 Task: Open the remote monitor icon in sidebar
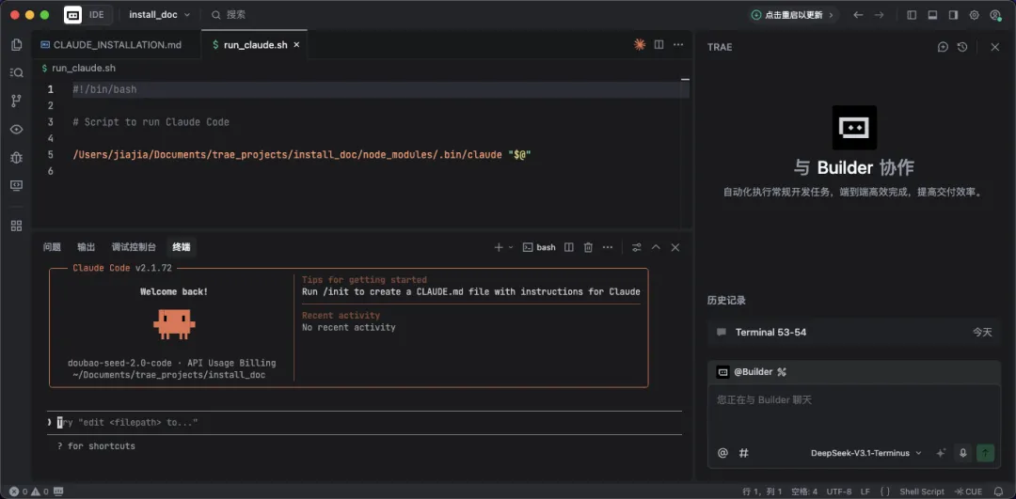click(17, 185)
